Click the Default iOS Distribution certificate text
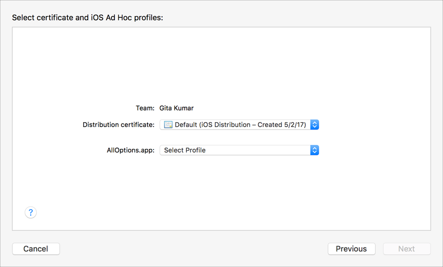443x267 pixels. [240, 125]
